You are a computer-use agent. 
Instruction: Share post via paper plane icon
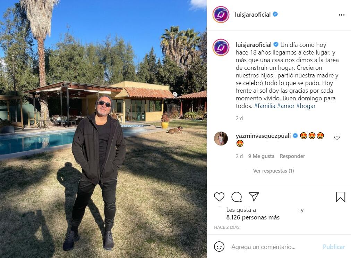254,197
